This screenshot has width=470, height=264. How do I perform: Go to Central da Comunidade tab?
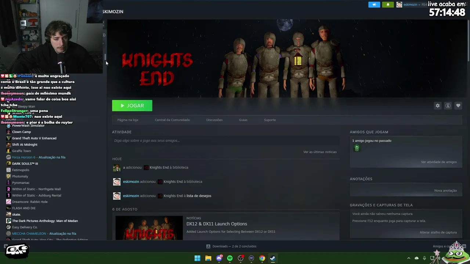coord(172,120)
